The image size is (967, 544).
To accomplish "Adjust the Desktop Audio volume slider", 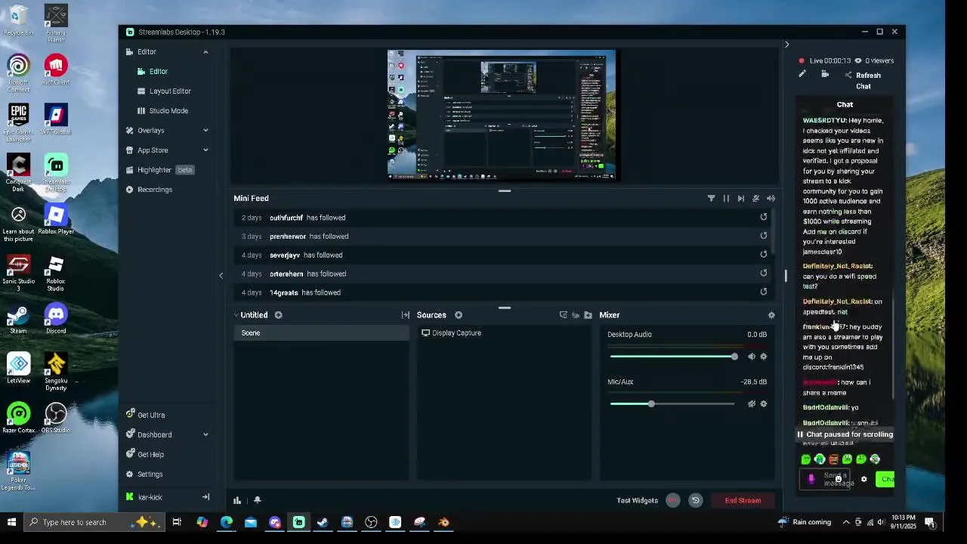I will (x=672, y=357).
